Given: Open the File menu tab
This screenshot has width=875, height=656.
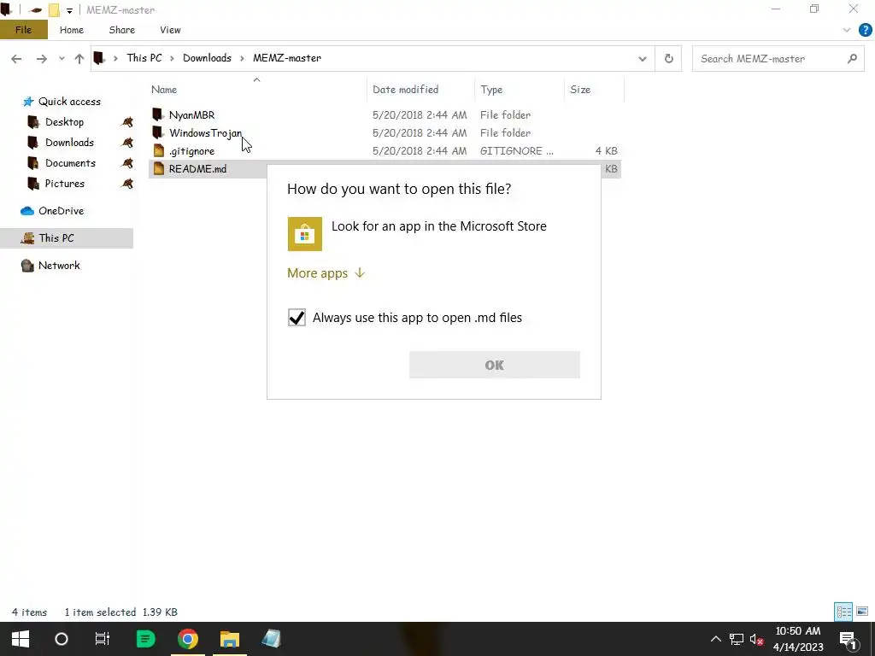Looking at the screenshot, I should coord(23,30).
